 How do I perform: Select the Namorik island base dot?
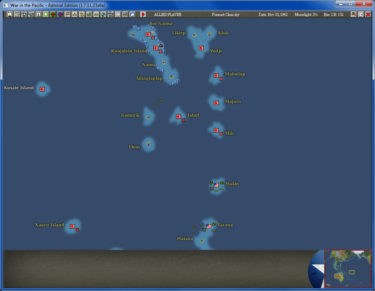[x=148, y=117]
